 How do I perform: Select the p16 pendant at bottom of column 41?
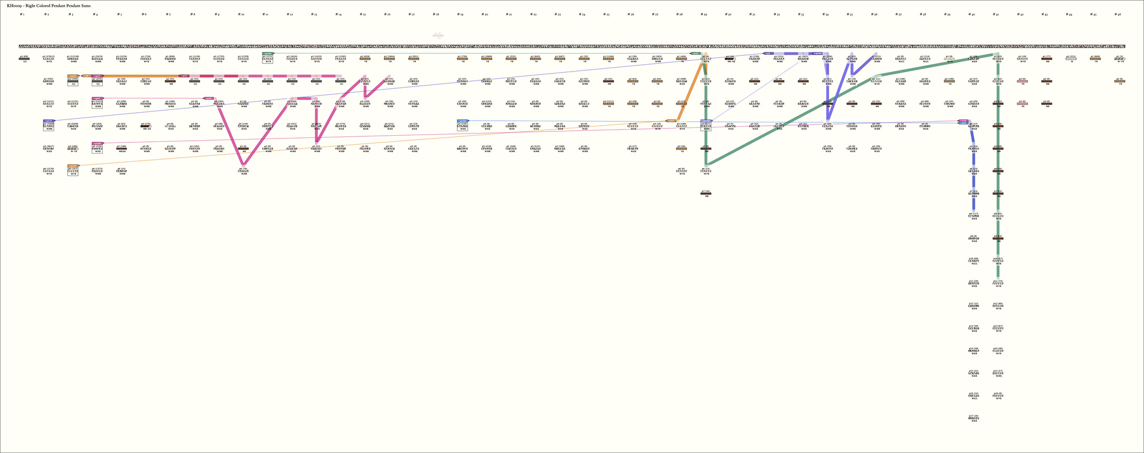(x=998, y=395)
